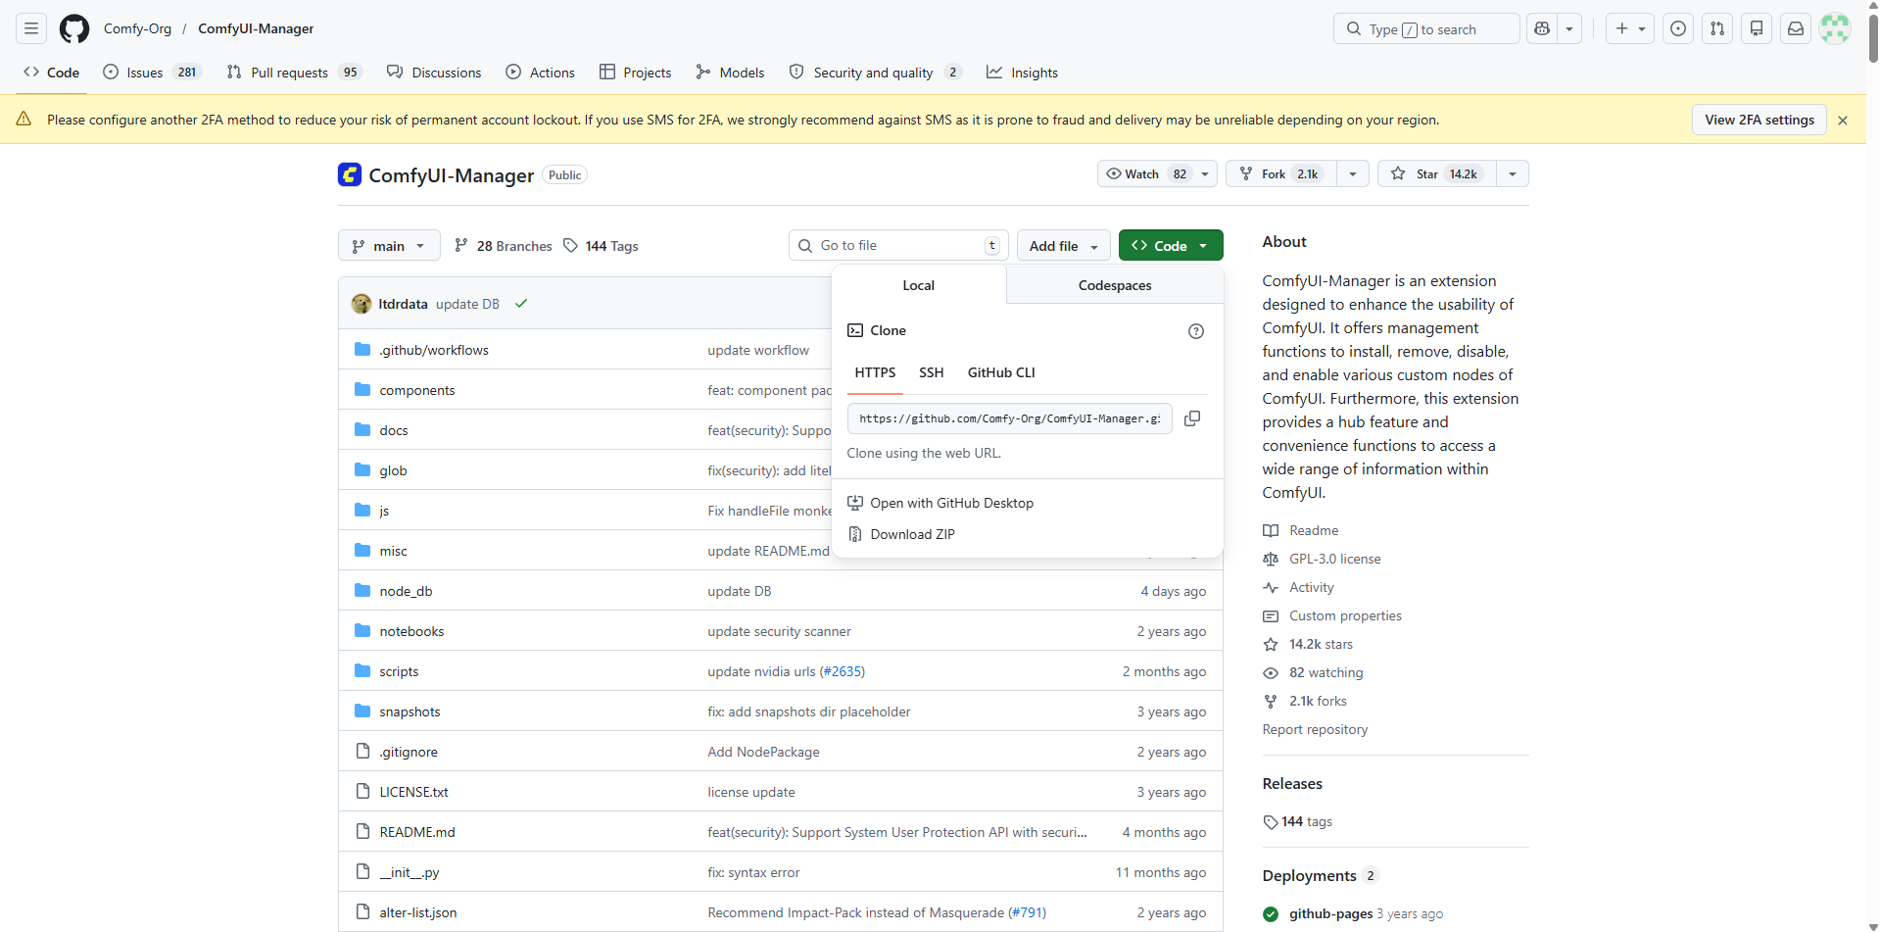This screenshot has height=932, width=1880.
Task: Dismiss the 2FA warning banner
Action: (x=1843, y=121)
